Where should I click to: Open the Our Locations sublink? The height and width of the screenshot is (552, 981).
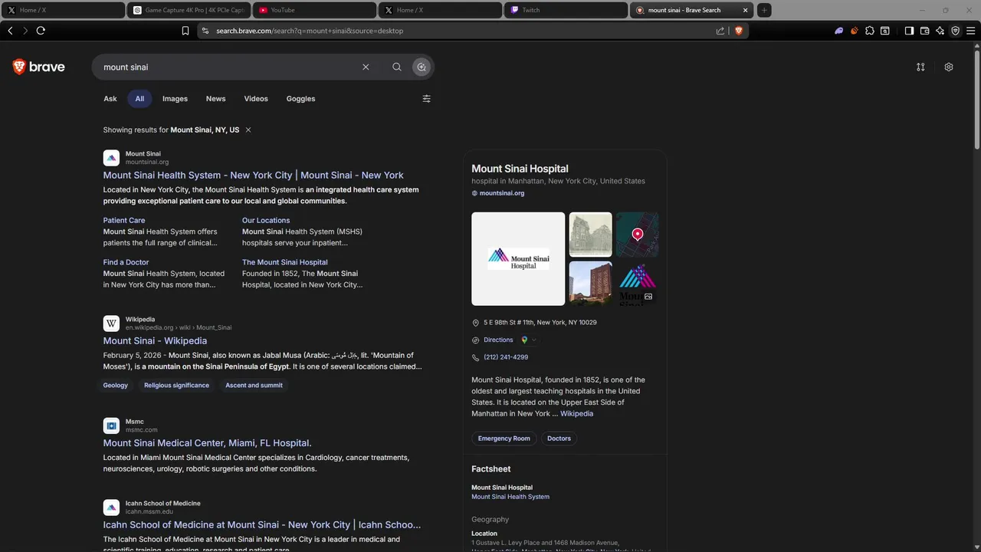266,220
